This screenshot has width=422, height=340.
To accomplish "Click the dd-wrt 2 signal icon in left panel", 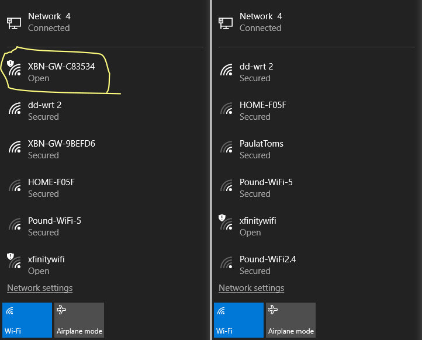I will tap(15, 108).
